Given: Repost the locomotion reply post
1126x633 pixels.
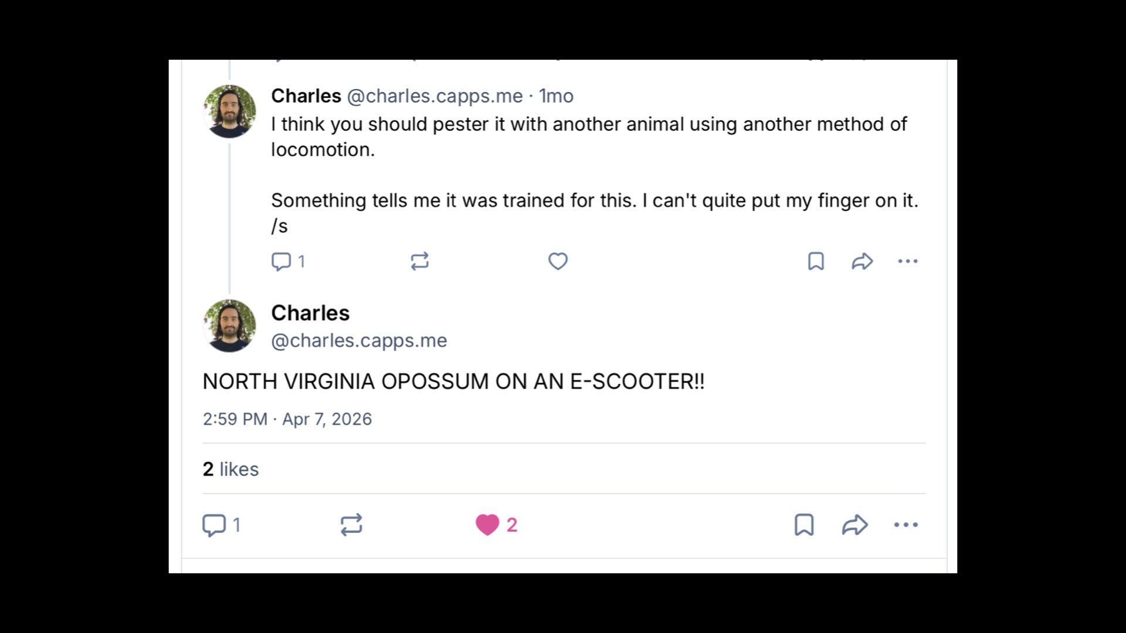Looking at the screenshot, I should click(x=420, y=261).
